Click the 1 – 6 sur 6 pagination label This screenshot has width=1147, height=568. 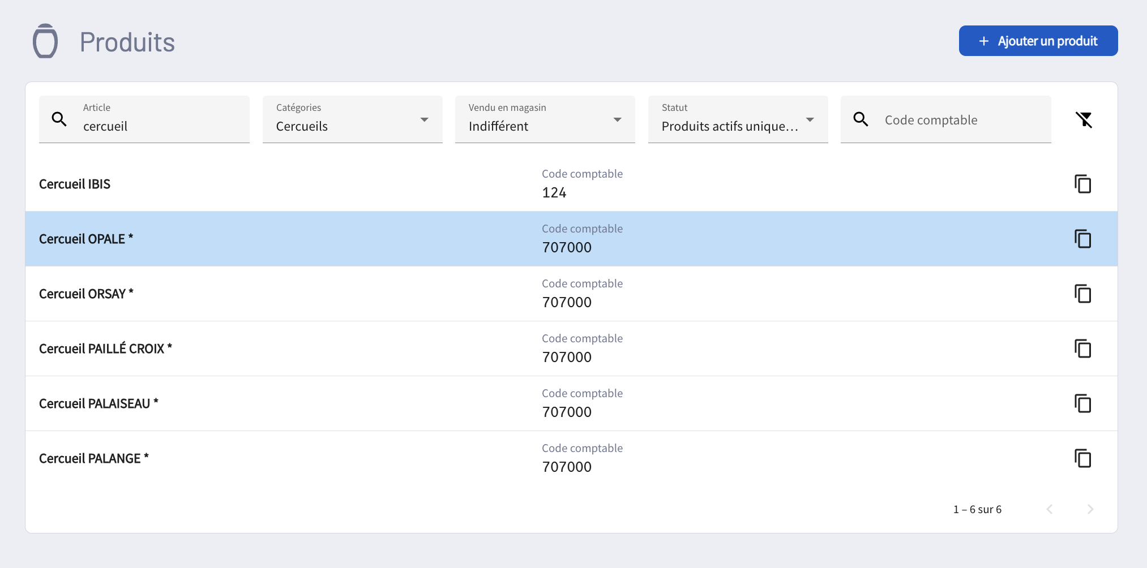pos(977,509)
